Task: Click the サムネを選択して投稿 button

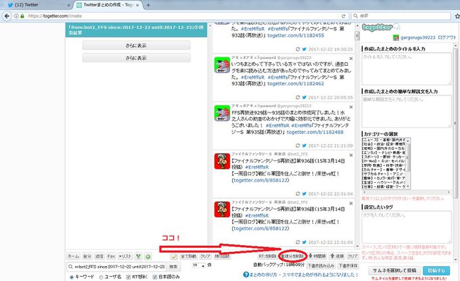Action: pyautogui.click(x=394, y=270)
